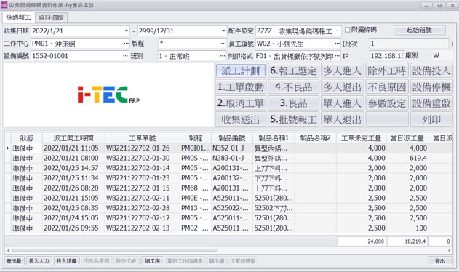Click the 參數設定 button
This screenshot has width=459, height=272.
coord(387,103)
